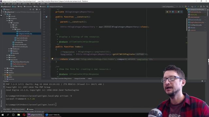Image resolution: width=209 pixels, height=117 pixels.
Task: Click collapse-all icon in Project panel
Action: tap(33, 9)
